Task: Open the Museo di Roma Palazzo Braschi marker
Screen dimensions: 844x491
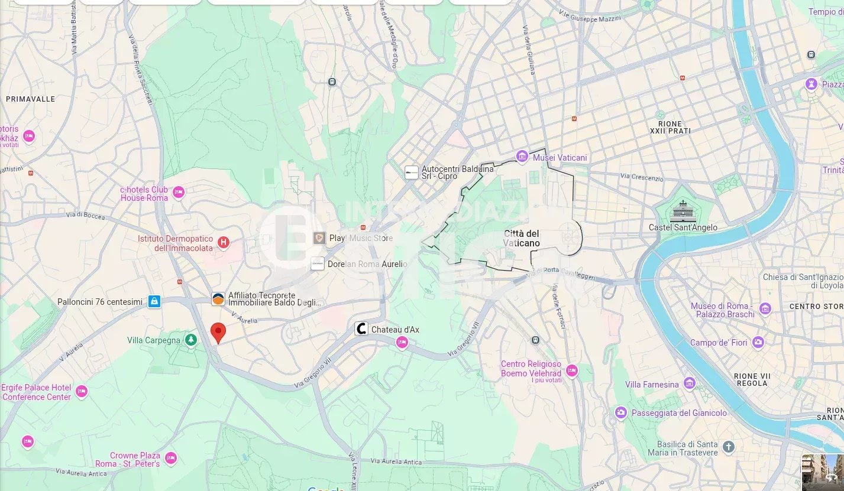Action: tap(765, 308)
